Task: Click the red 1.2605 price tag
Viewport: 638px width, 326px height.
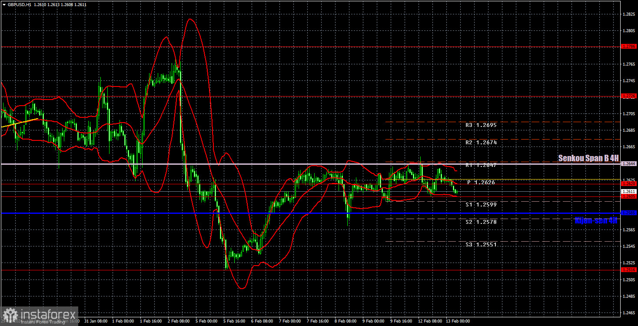Action: tap(629, 196)
